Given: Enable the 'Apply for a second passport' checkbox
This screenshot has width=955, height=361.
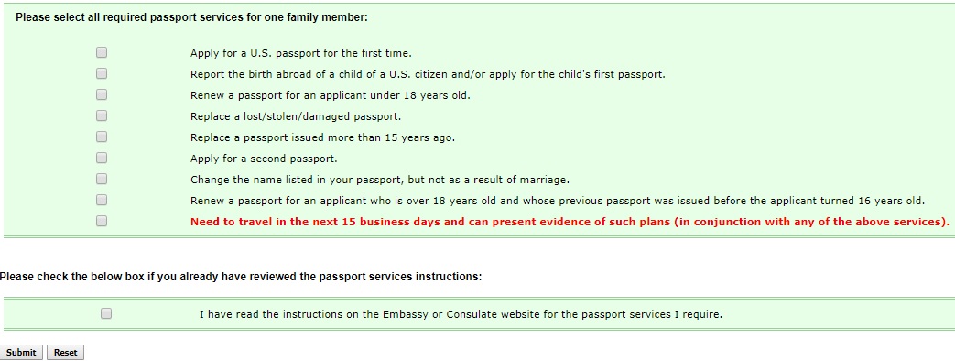Looking at the screenshot, I should click(x=101, y=158).
